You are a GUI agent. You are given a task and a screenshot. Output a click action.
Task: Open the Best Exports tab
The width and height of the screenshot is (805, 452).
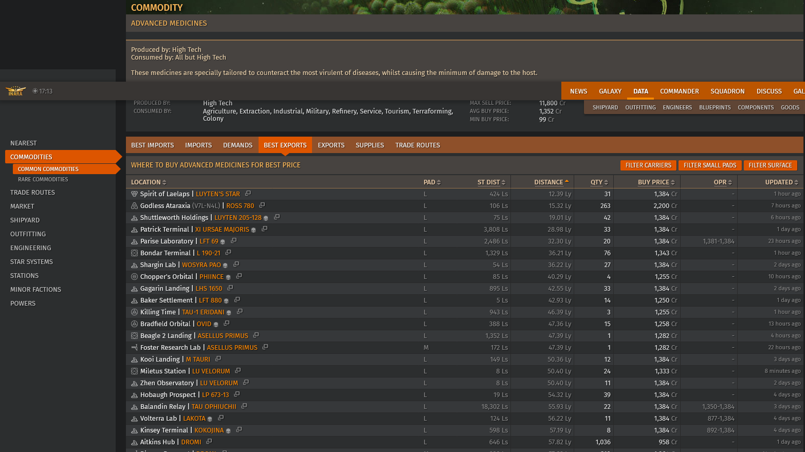click(x=285, y=145)
